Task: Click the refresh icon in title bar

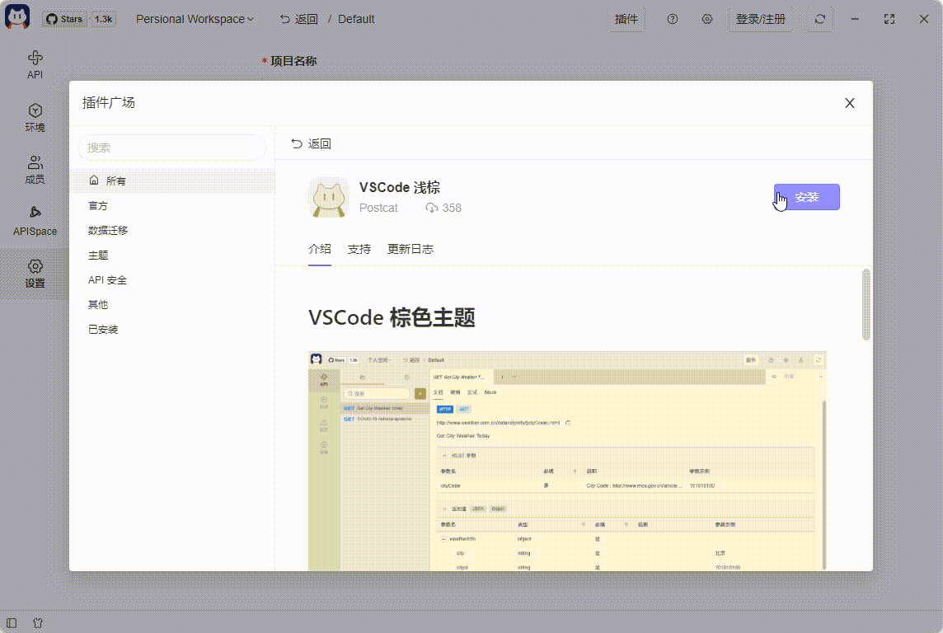Action: point(819,19)
